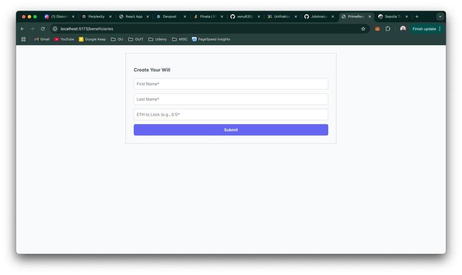This screenshot has width=462, height=275.
Task: Click the localhost address bar URL
Action: pos(87,29)
